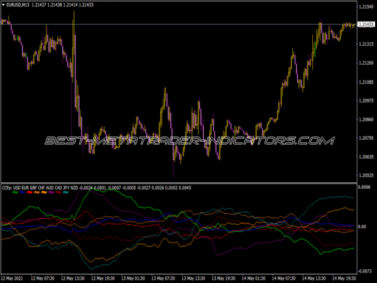The height and width of the screenshot is (283, 377).
Task: Click the 1.21540 price scale label
Action: point(365,7)
